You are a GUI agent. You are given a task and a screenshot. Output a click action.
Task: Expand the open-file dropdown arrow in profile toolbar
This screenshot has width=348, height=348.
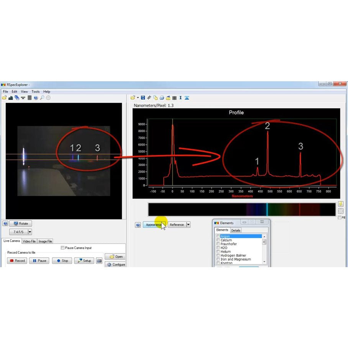tap(137, 98)
